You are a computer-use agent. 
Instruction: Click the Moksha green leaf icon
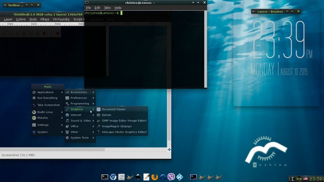[34, 118]
